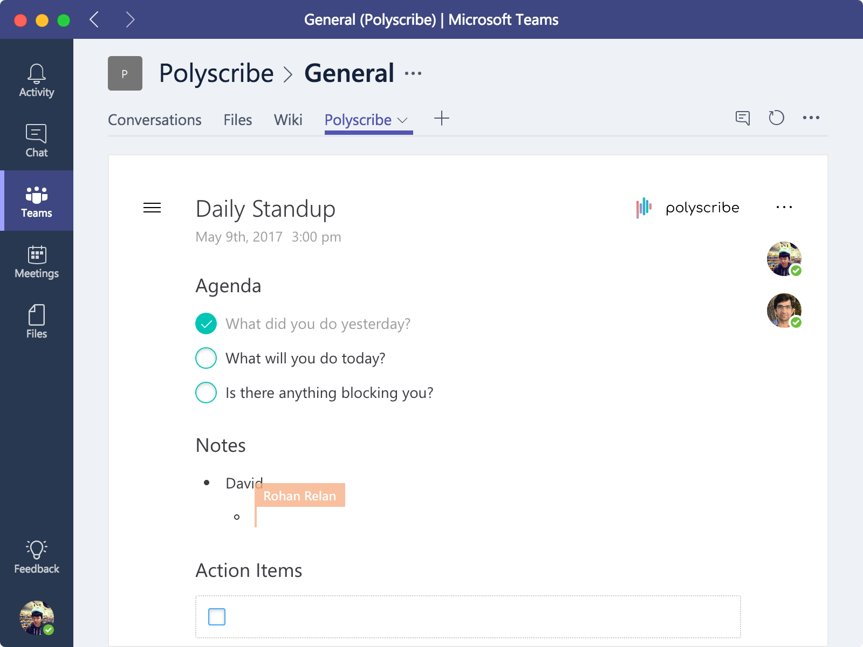The width and height of the screenshot is (863, 647).
Task: Open the Files section in sidebar
Action: pyautogui.click(x=36, y=321)
